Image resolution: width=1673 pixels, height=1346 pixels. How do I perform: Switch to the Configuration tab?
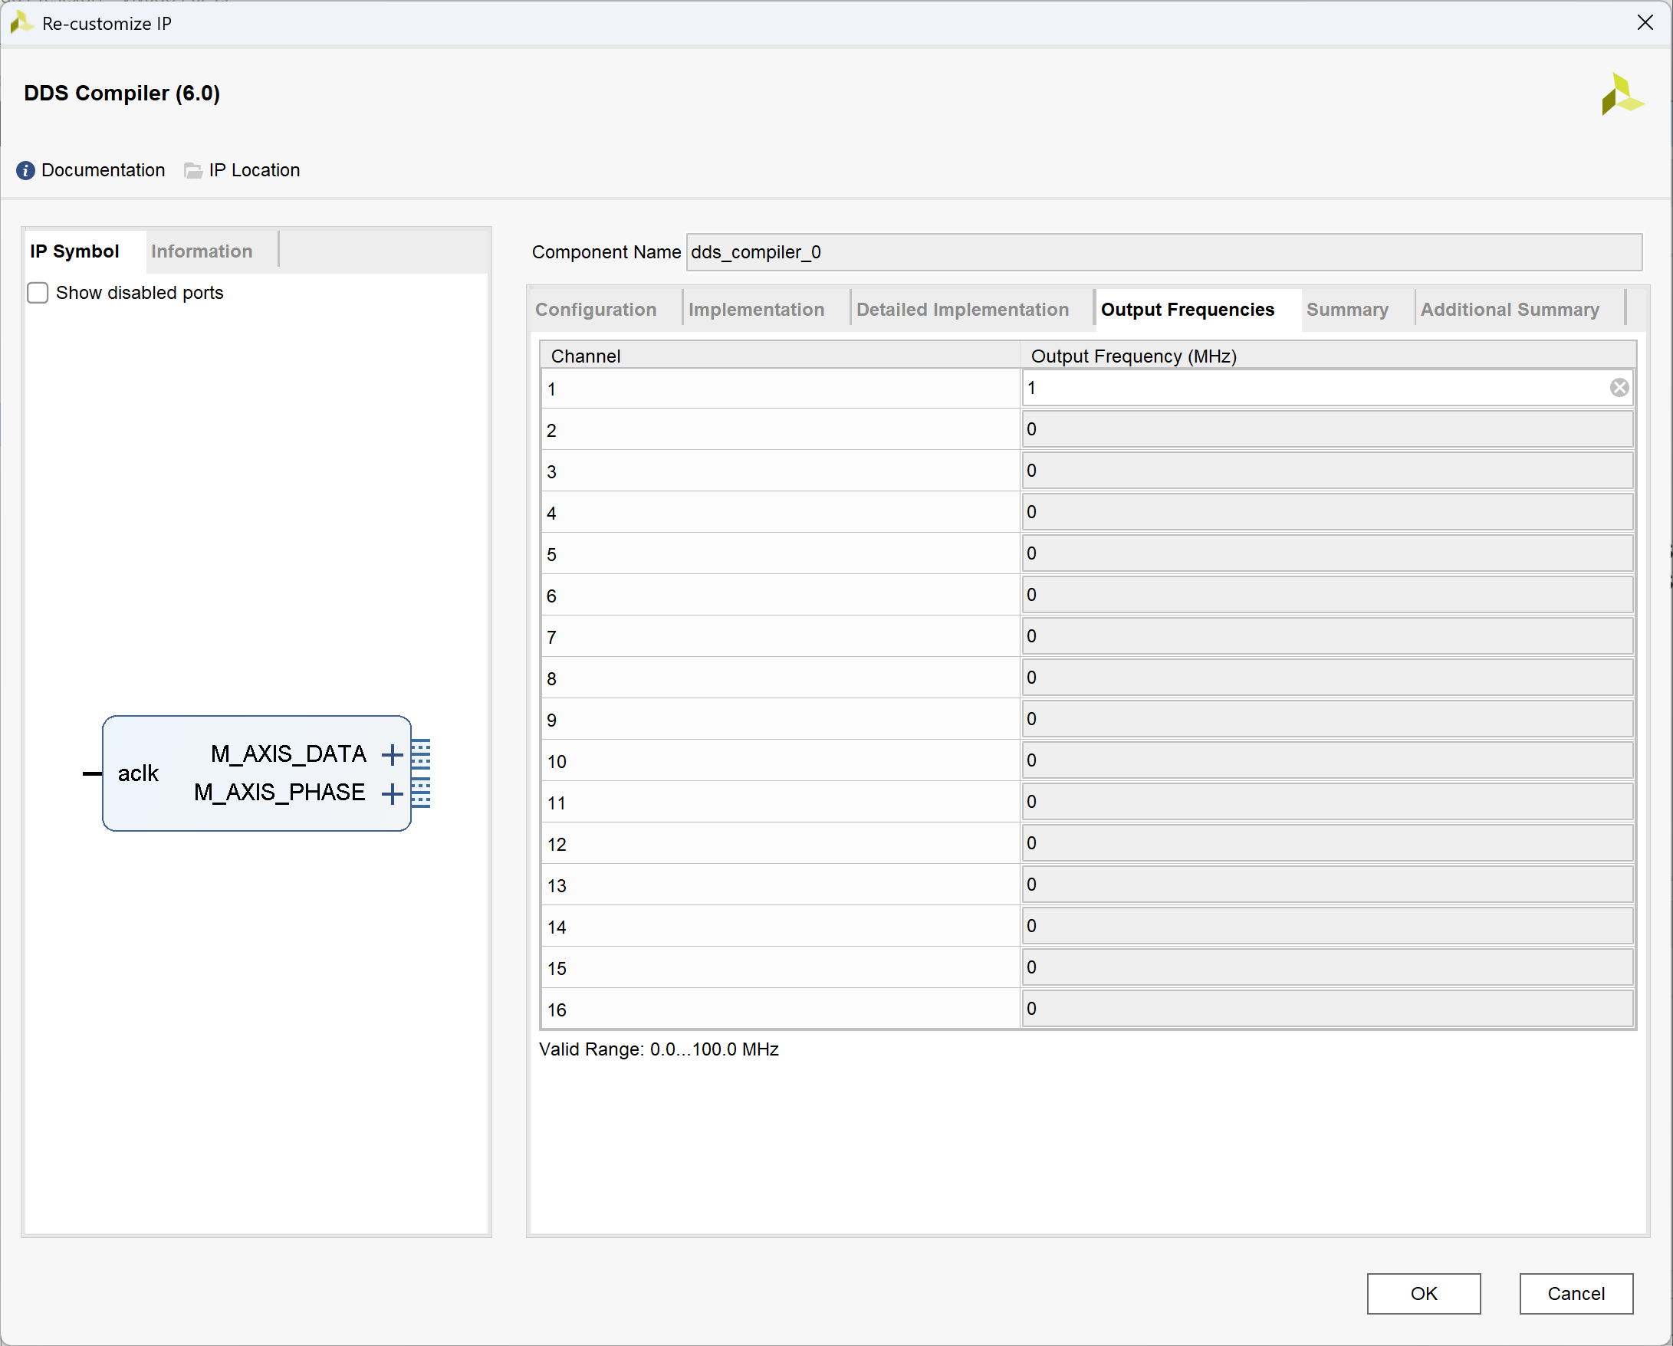596,310
